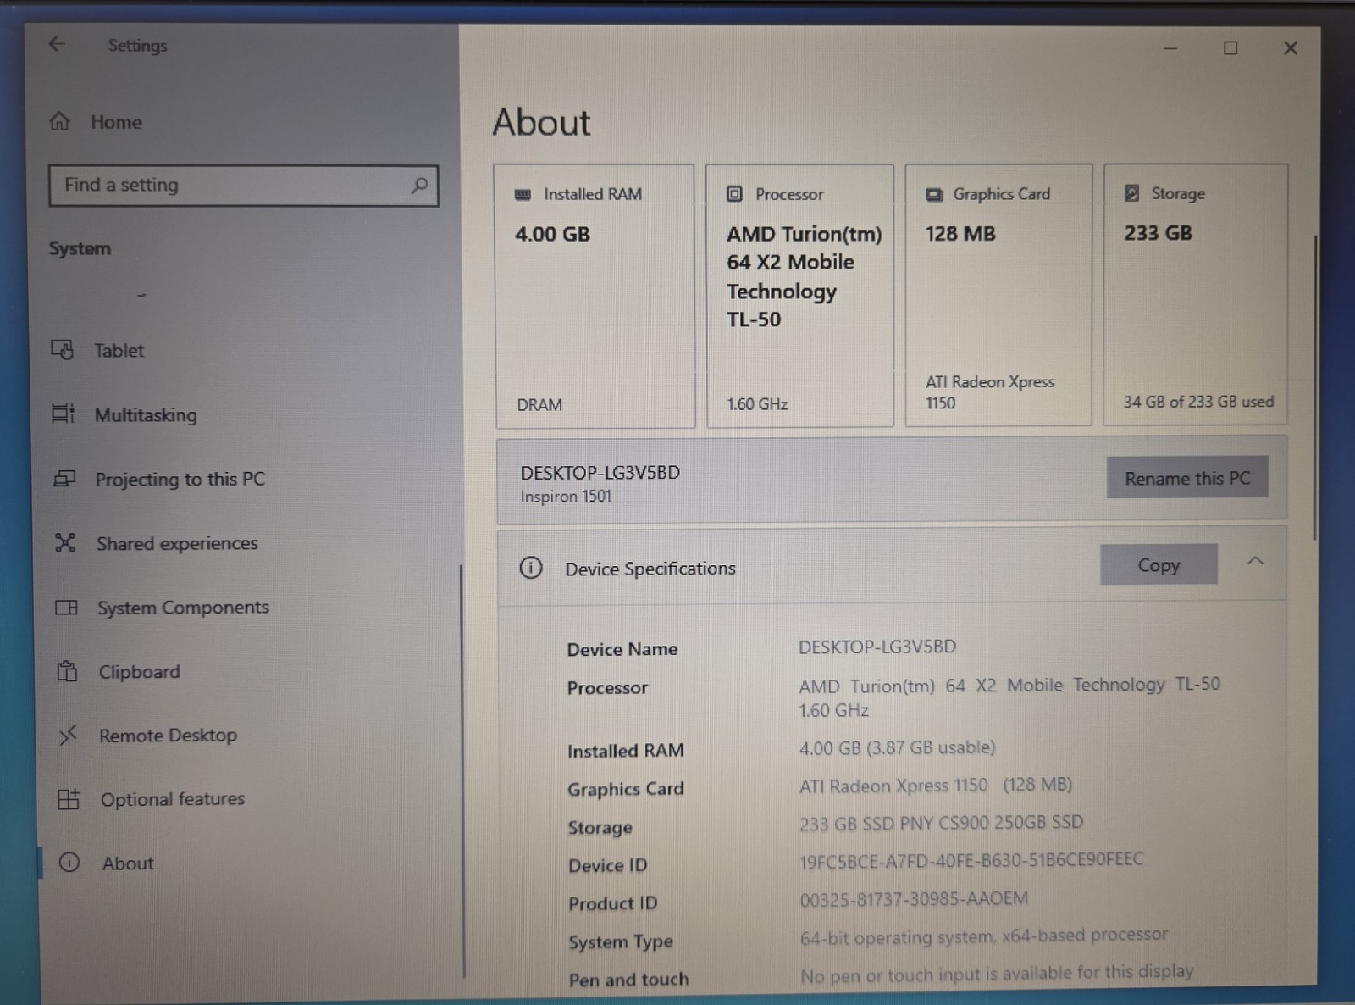Click the No pen or touch input text
1355x1005 pixels.
[x=997, y=974]
